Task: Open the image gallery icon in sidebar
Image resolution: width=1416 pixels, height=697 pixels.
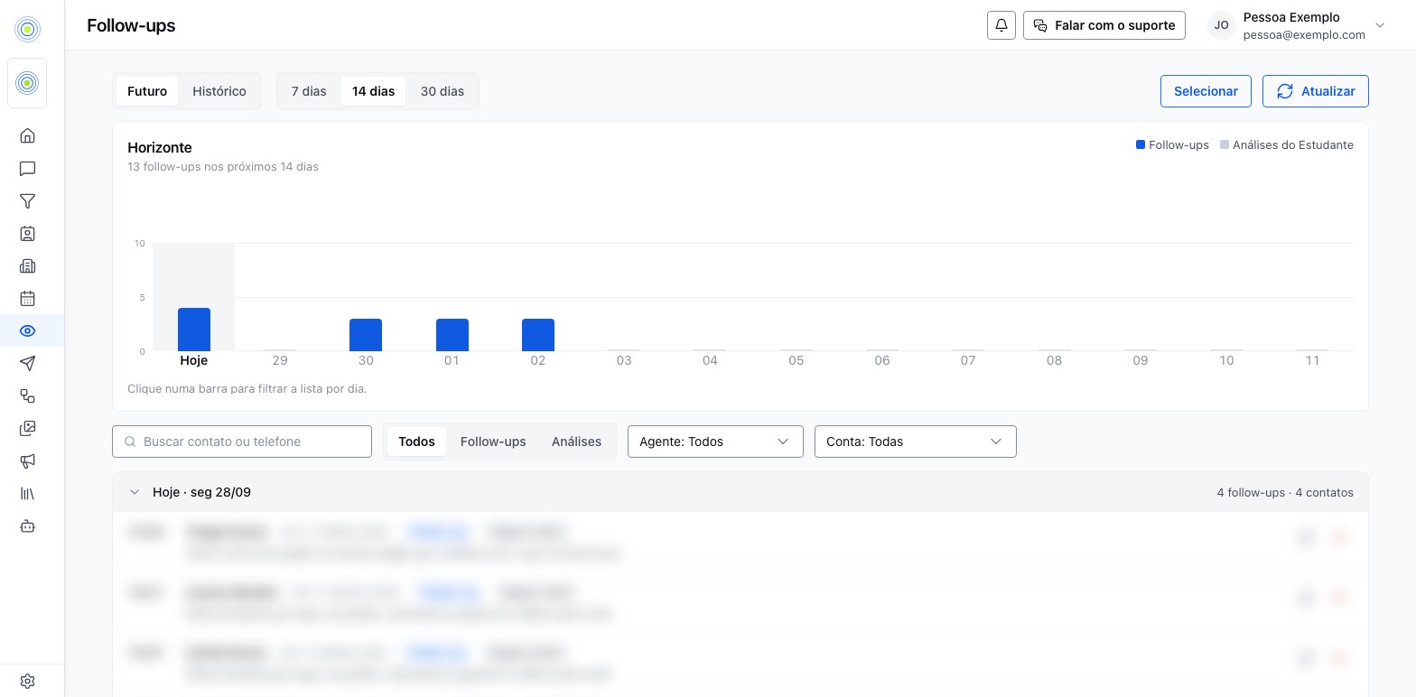Action: point(28,428)
